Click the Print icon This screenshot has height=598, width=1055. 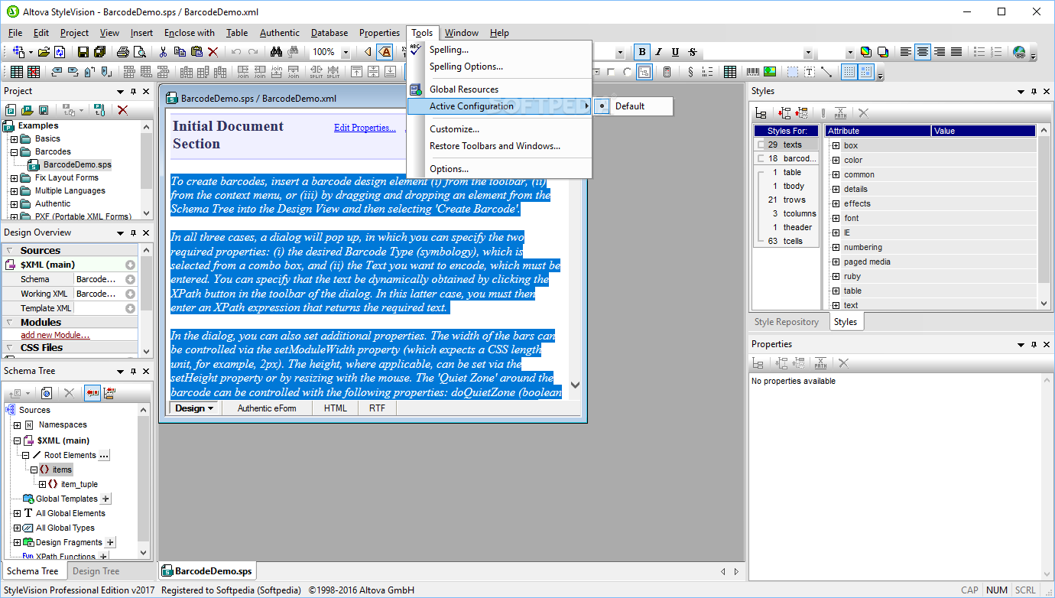(x=122, y=52)
